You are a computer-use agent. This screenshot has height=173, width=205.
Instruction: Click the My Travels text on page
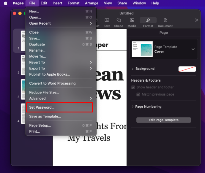(89, 138)
